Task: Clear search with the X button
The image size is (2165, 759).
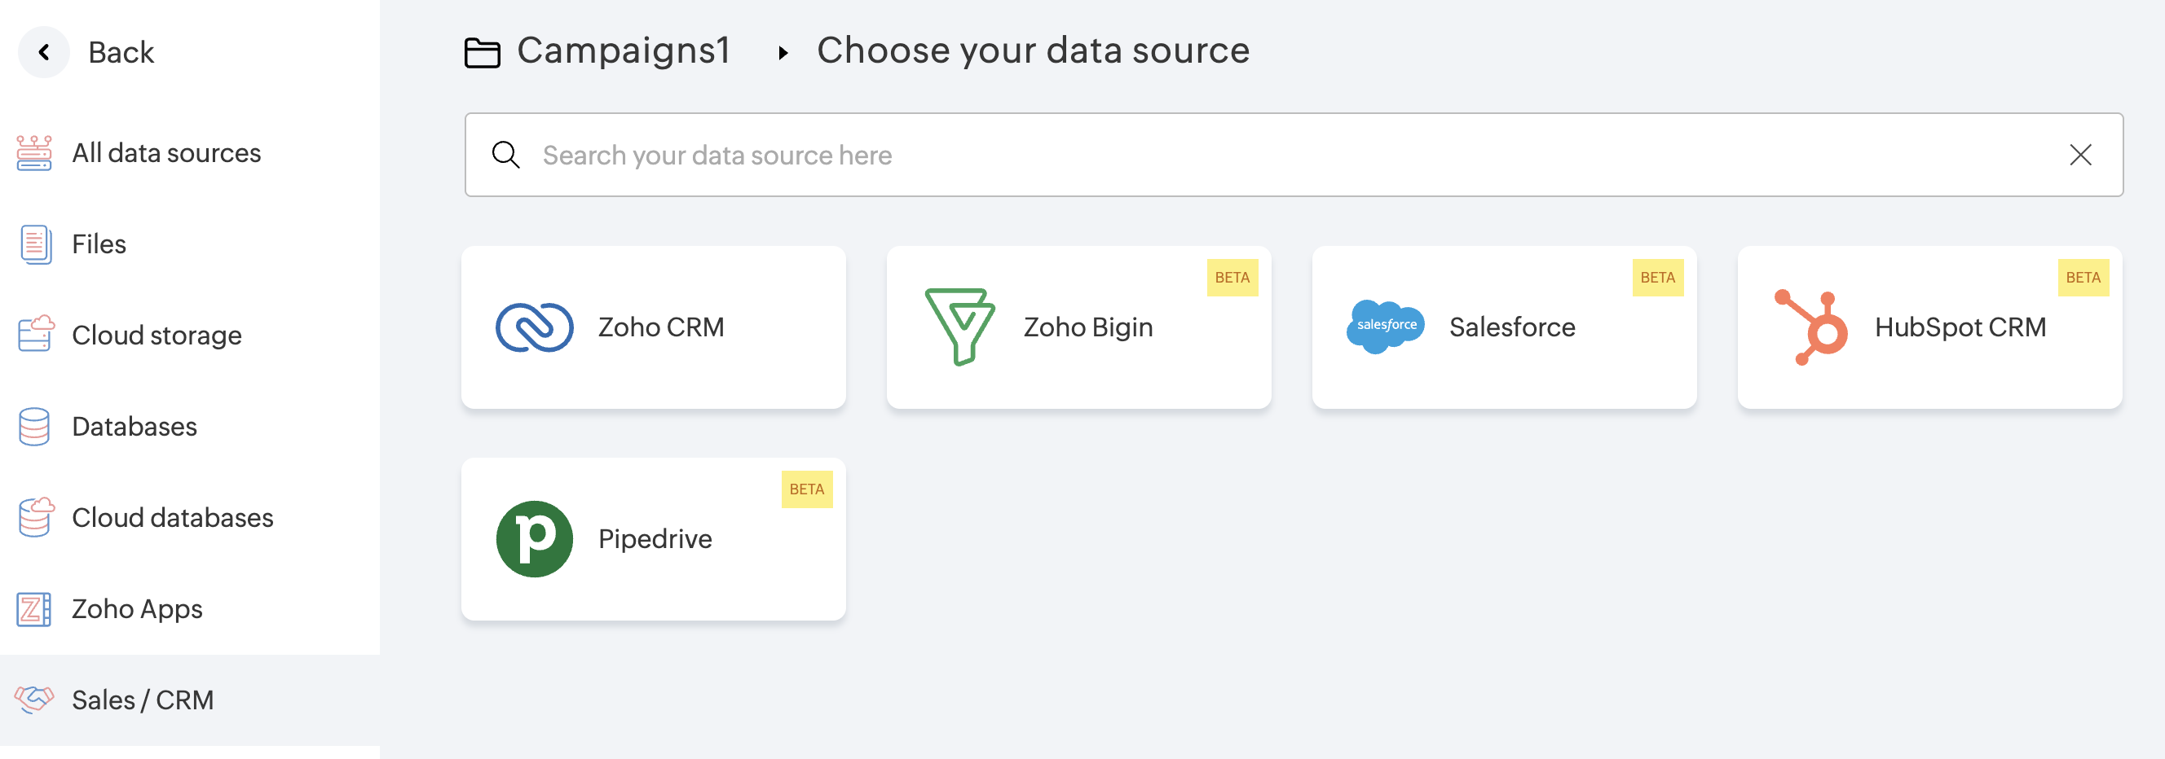Action: 2080,156
